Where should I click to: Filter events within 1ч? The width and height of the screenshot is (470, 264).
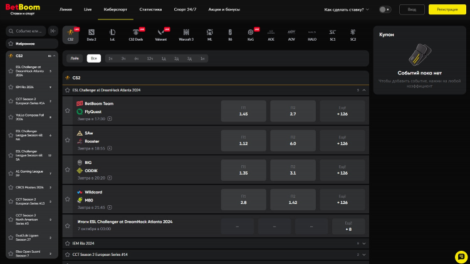pos(110,59)
